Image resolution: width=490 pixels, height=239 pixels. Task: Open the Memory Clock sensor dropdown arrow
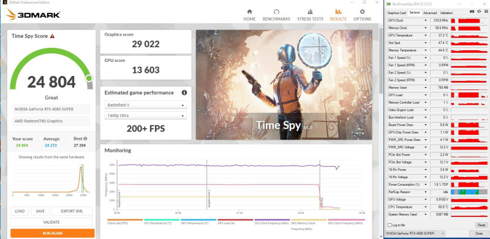click(x=425, y=28)
